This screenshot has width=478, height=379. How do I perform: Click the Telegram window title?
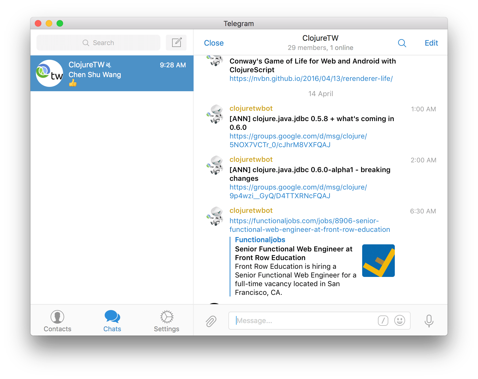239,24
